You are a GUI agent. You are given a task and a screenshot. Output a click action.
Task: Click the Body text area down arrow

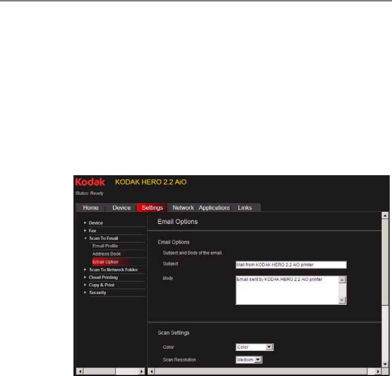342,301
